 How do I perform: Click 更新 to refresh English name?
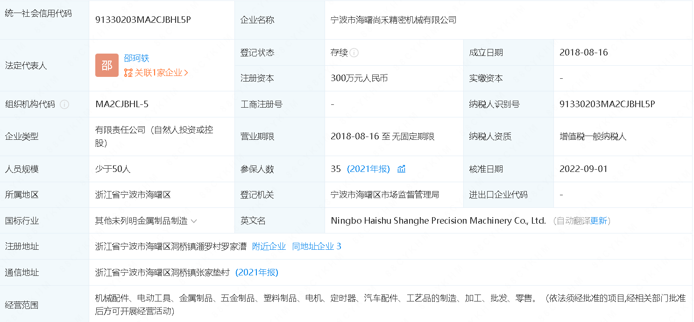pyautogui.click(x=599, y=221)
